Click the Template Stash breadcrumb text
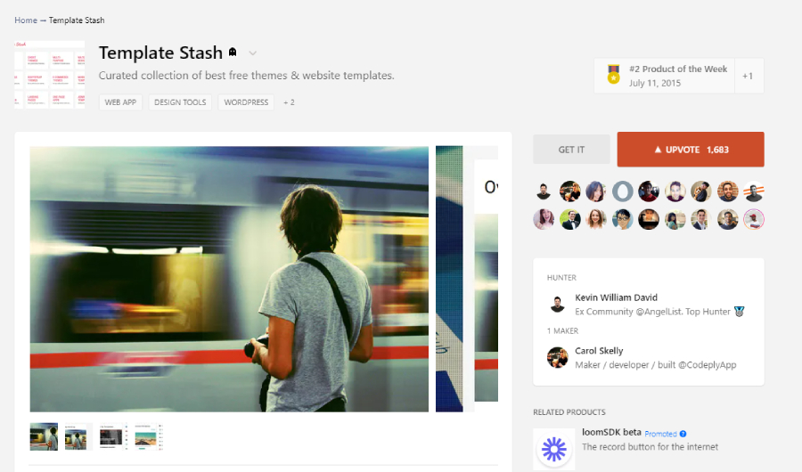The width and height of the screenshot is (802, 472). (77, 20)
